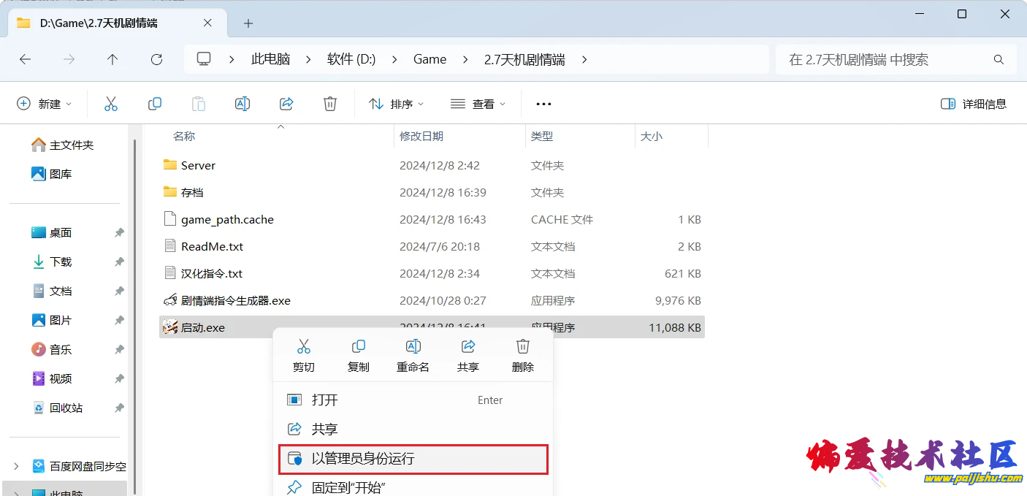This screenshot has width=1027, height=496.
Task: Open the 新建 dropdown
Action: click(x=45, y=104)
